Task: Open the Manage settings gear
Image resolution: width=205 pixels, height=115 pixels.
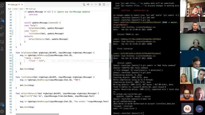Action: pos(2,111)
